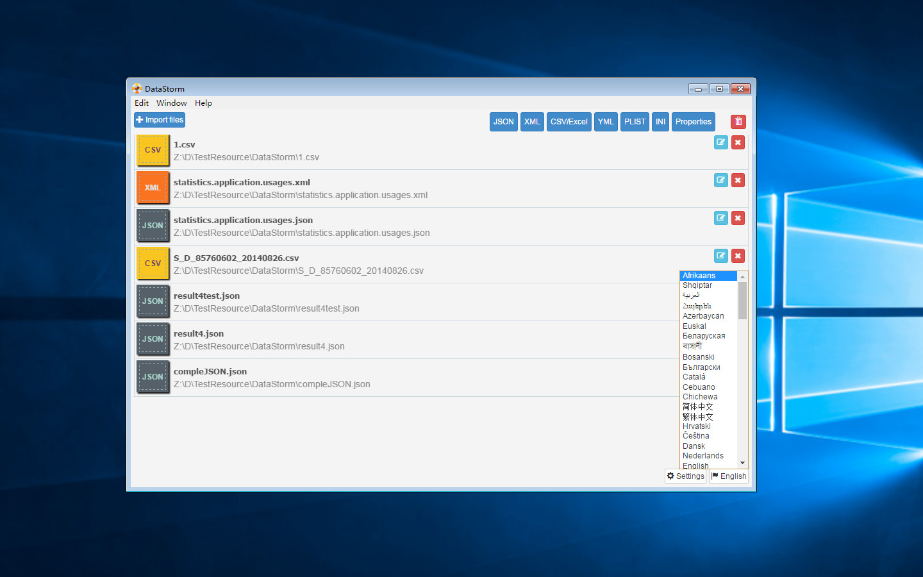Click the red trash icon to clear files
Image resolution: width=923 pixels, height=577 pixels.
click(x=738, y=122)
